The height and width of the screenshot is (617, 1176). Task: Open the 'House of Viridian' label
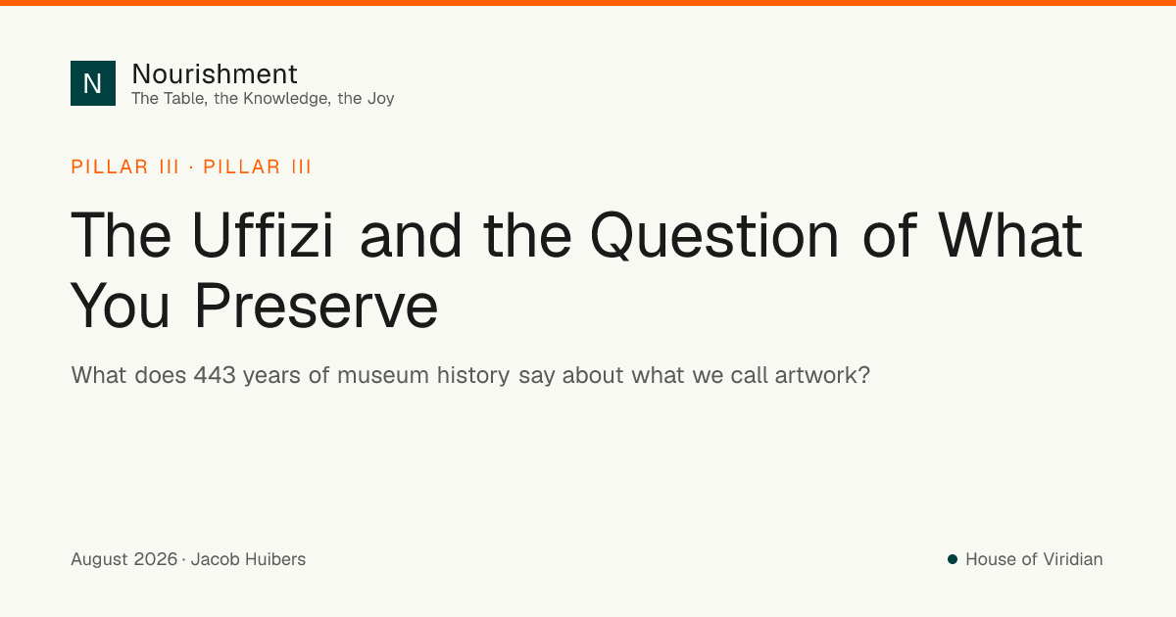pyautogui.click(x=1034, y=559)
